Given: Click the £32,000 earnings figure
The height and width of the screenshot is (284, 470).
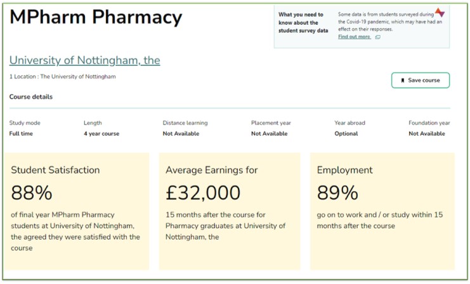Looking at the screenshot, I should coord(203,193).
